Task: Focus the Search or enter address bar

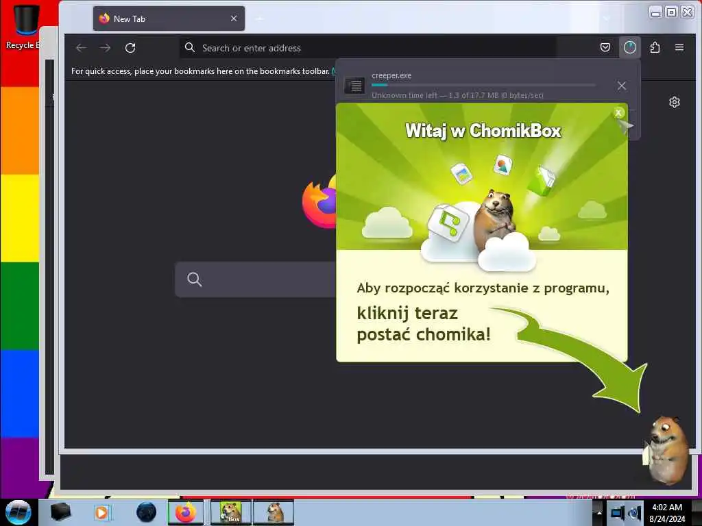Action: pos(368,48)
